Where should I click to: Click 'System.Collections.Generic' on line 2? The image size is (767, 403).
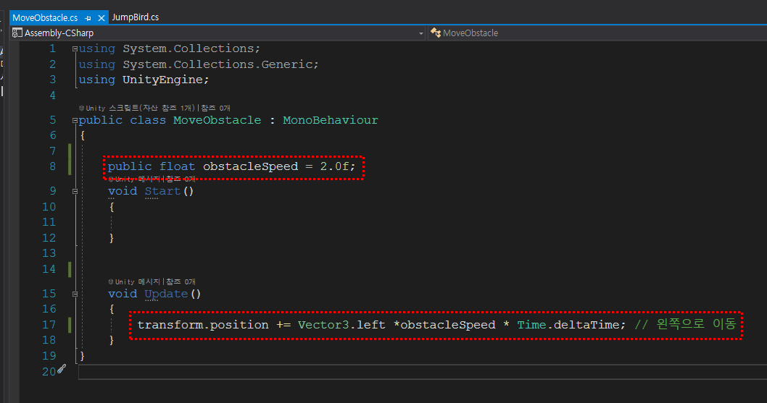tap(218, 64)
